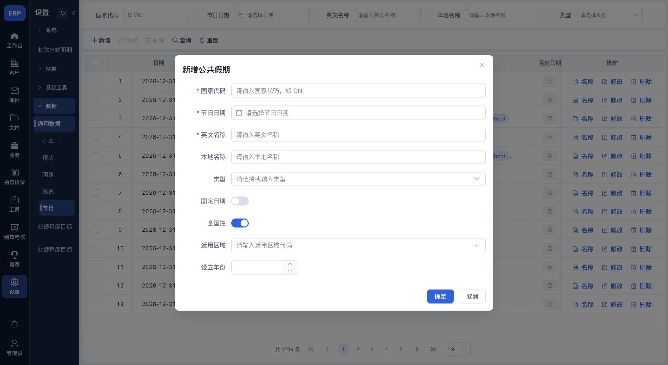This screenshot has height=365, width=668.
Task: Click the 英文名称 input in the dialog
Action: (358, 135)
